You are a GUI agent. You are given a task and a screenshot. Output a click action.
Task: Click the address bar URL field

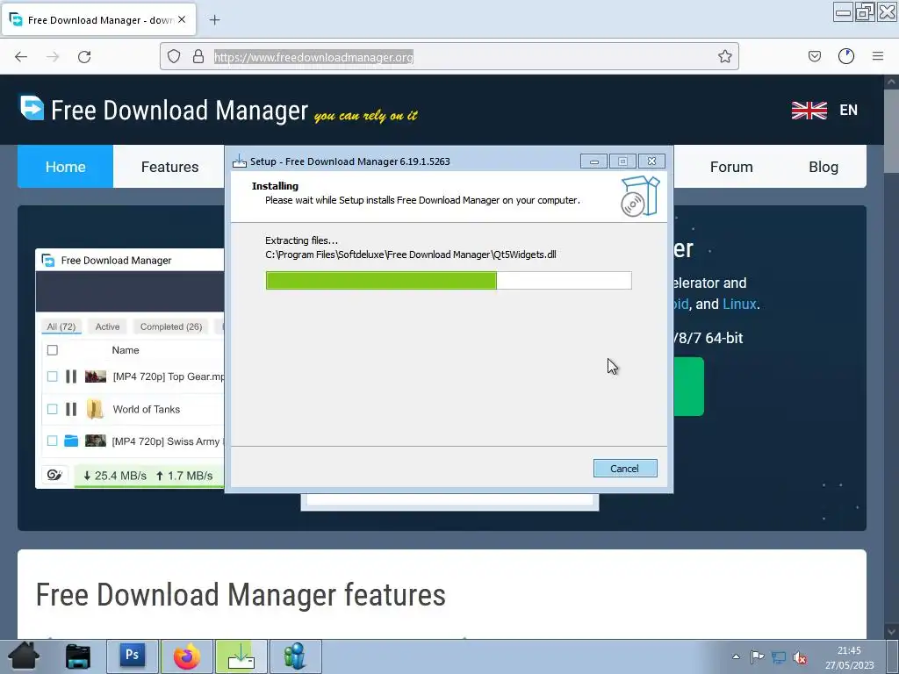pos(449,56)
